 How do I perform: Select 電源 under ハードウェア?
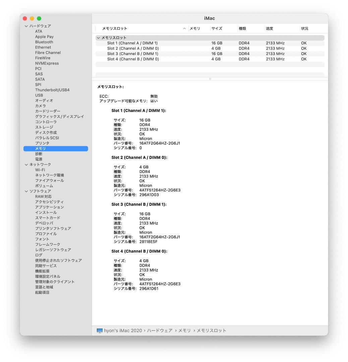40,159
